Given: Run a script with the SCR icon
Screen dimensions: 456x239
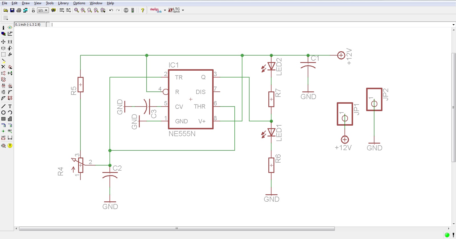Looking at the screenshot, I should point(62,10).
